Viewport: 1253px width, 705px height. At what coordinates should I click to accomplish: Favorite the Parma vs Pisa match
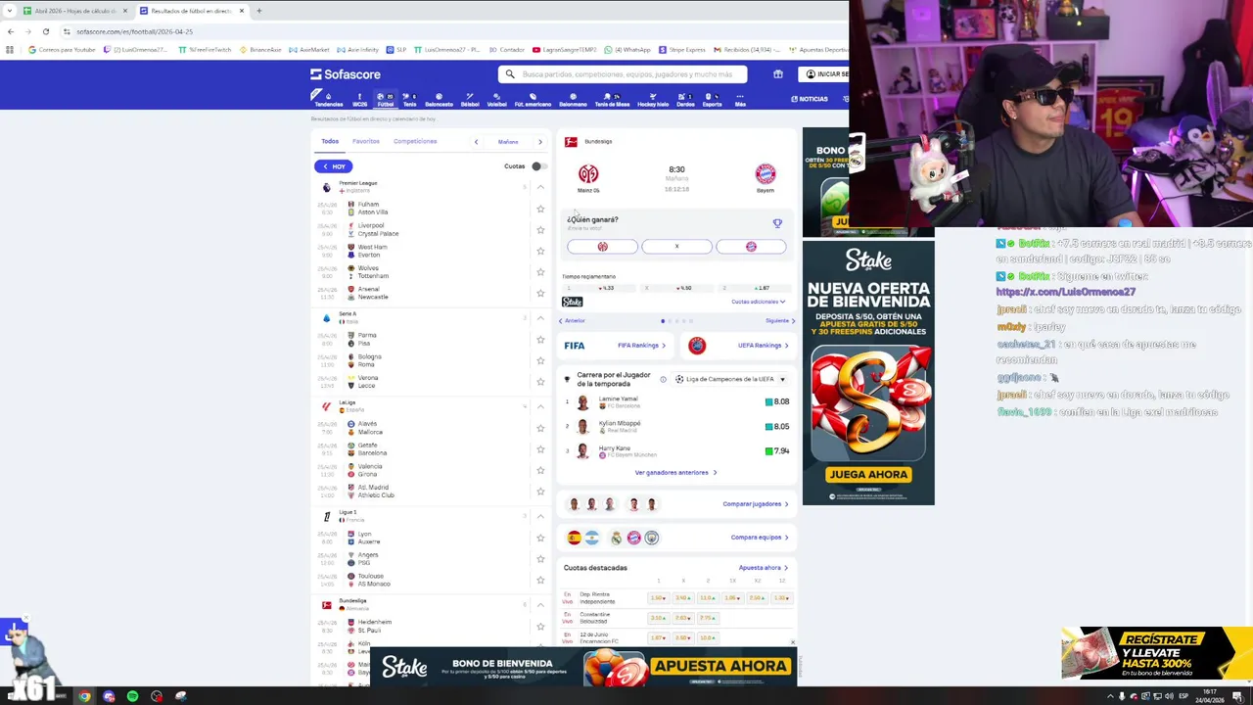pyautogui.click(x=540, y=340)
